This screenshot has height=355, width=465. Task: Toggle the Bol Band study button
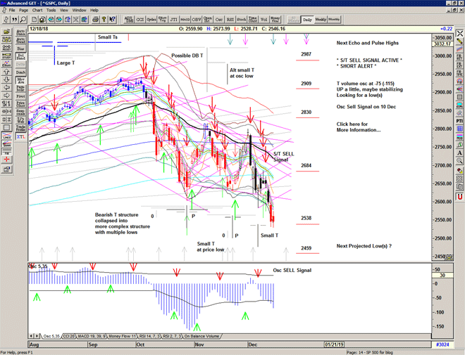point(20,56)
